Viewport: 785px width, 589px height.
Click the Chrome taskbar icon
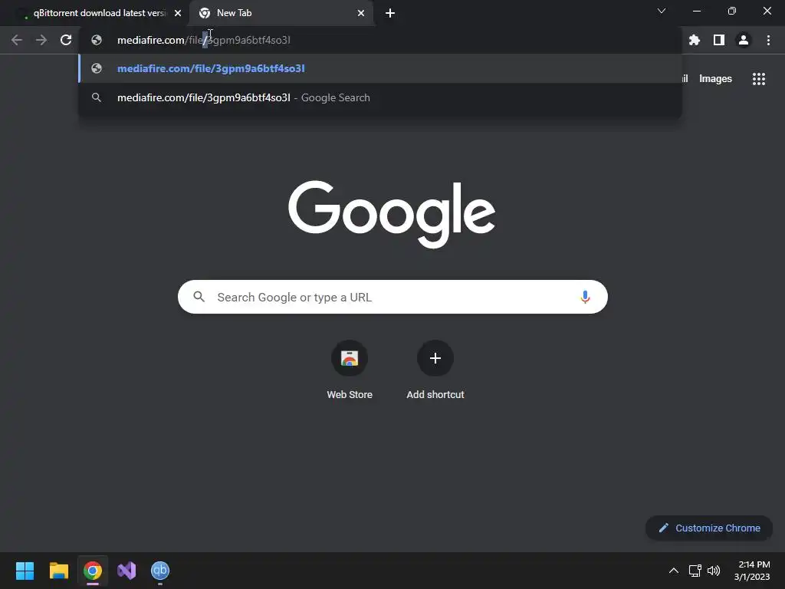(x=93, y=571)
